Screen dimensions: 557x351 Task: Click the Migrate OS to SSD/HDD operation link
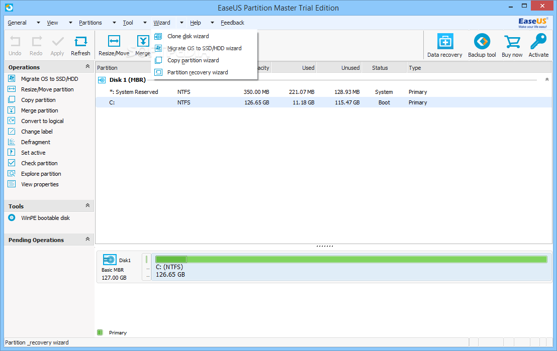(x=49, y=79)
